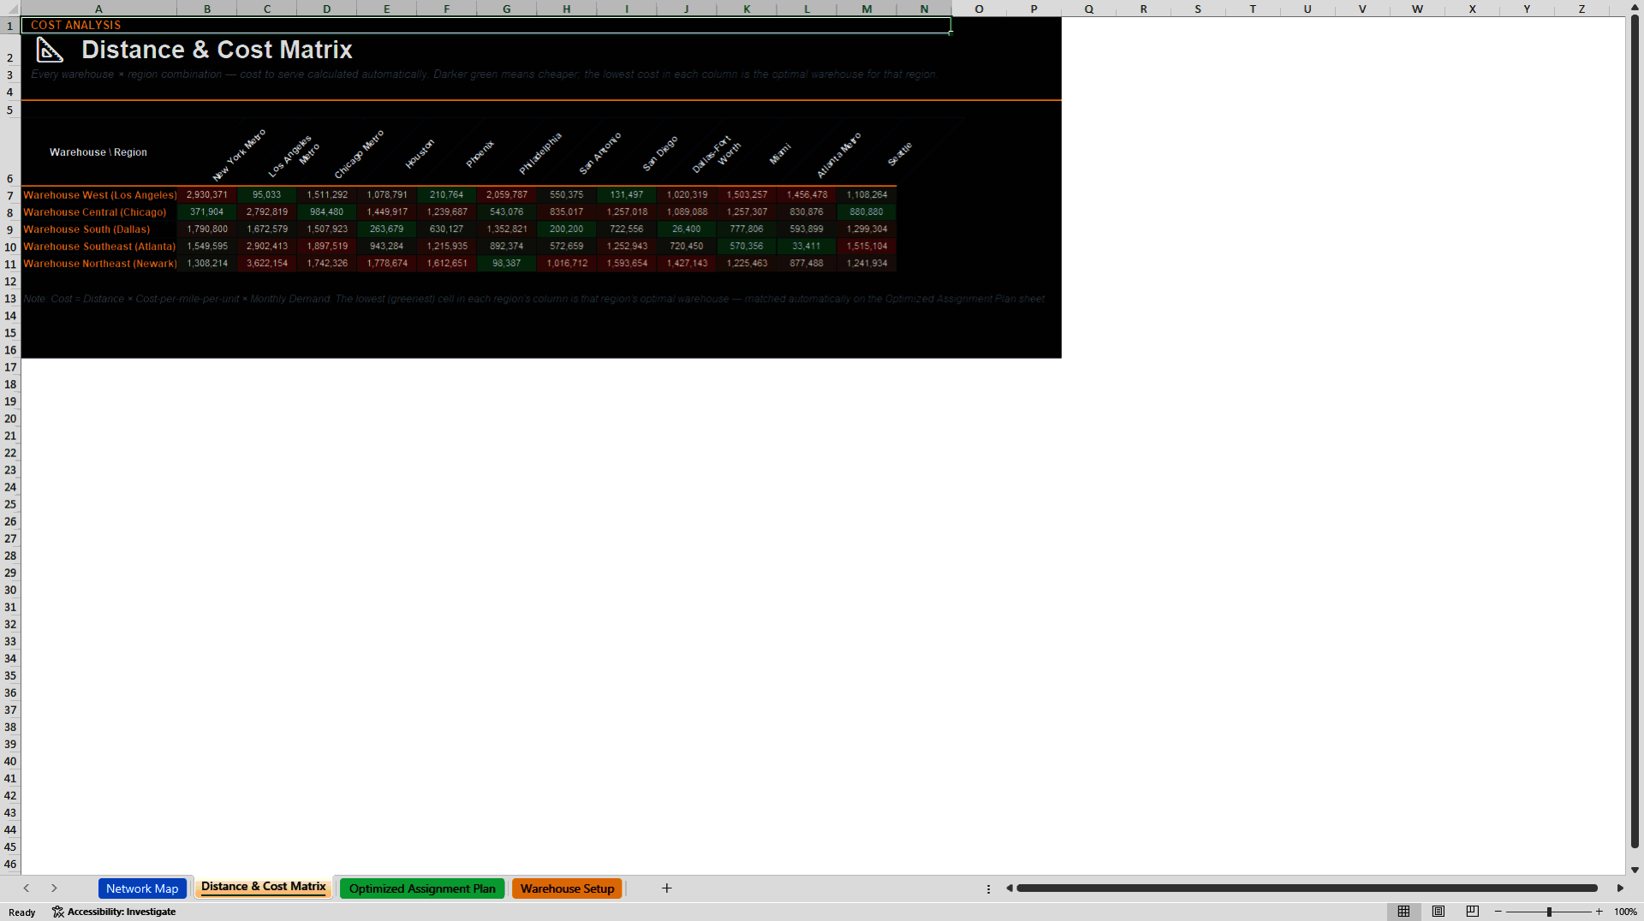Switch to Page Layout view

coord(1438,912)
